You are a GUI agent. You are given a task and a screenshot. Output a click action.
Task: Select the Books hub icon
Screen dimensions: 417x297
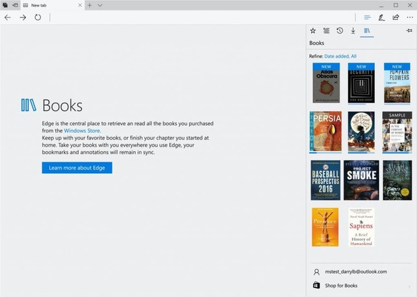[x=367, y=30]
